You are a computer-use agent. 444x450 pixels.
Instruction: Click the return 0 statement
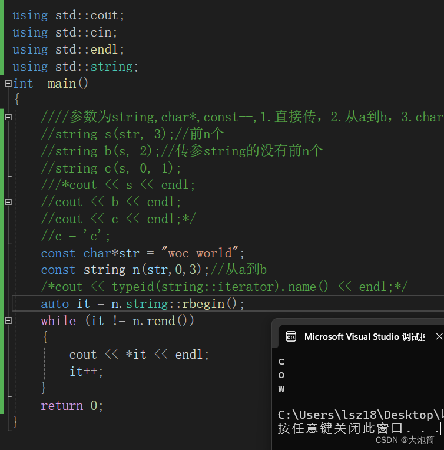(x=72, y=405)
